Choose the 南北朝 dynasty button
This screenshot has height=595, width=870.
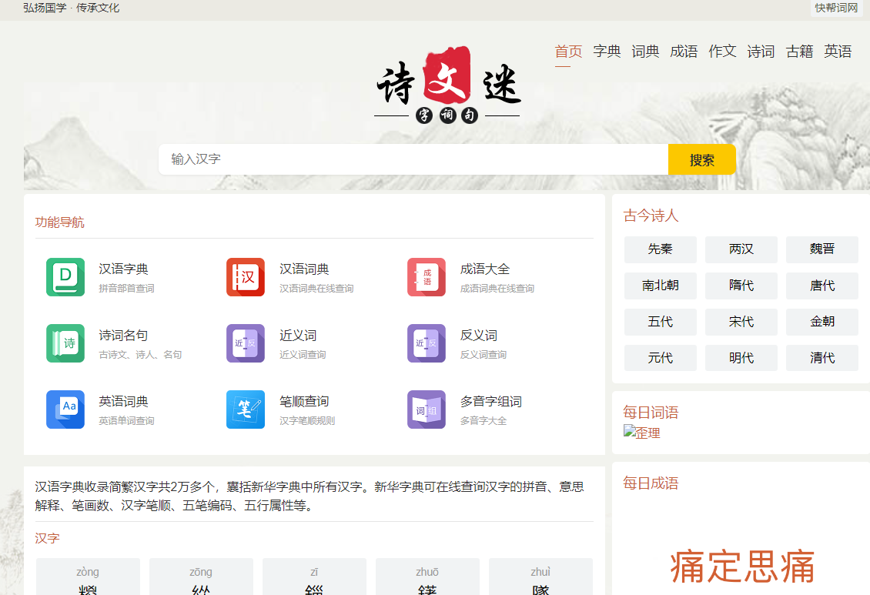[661, 286]
